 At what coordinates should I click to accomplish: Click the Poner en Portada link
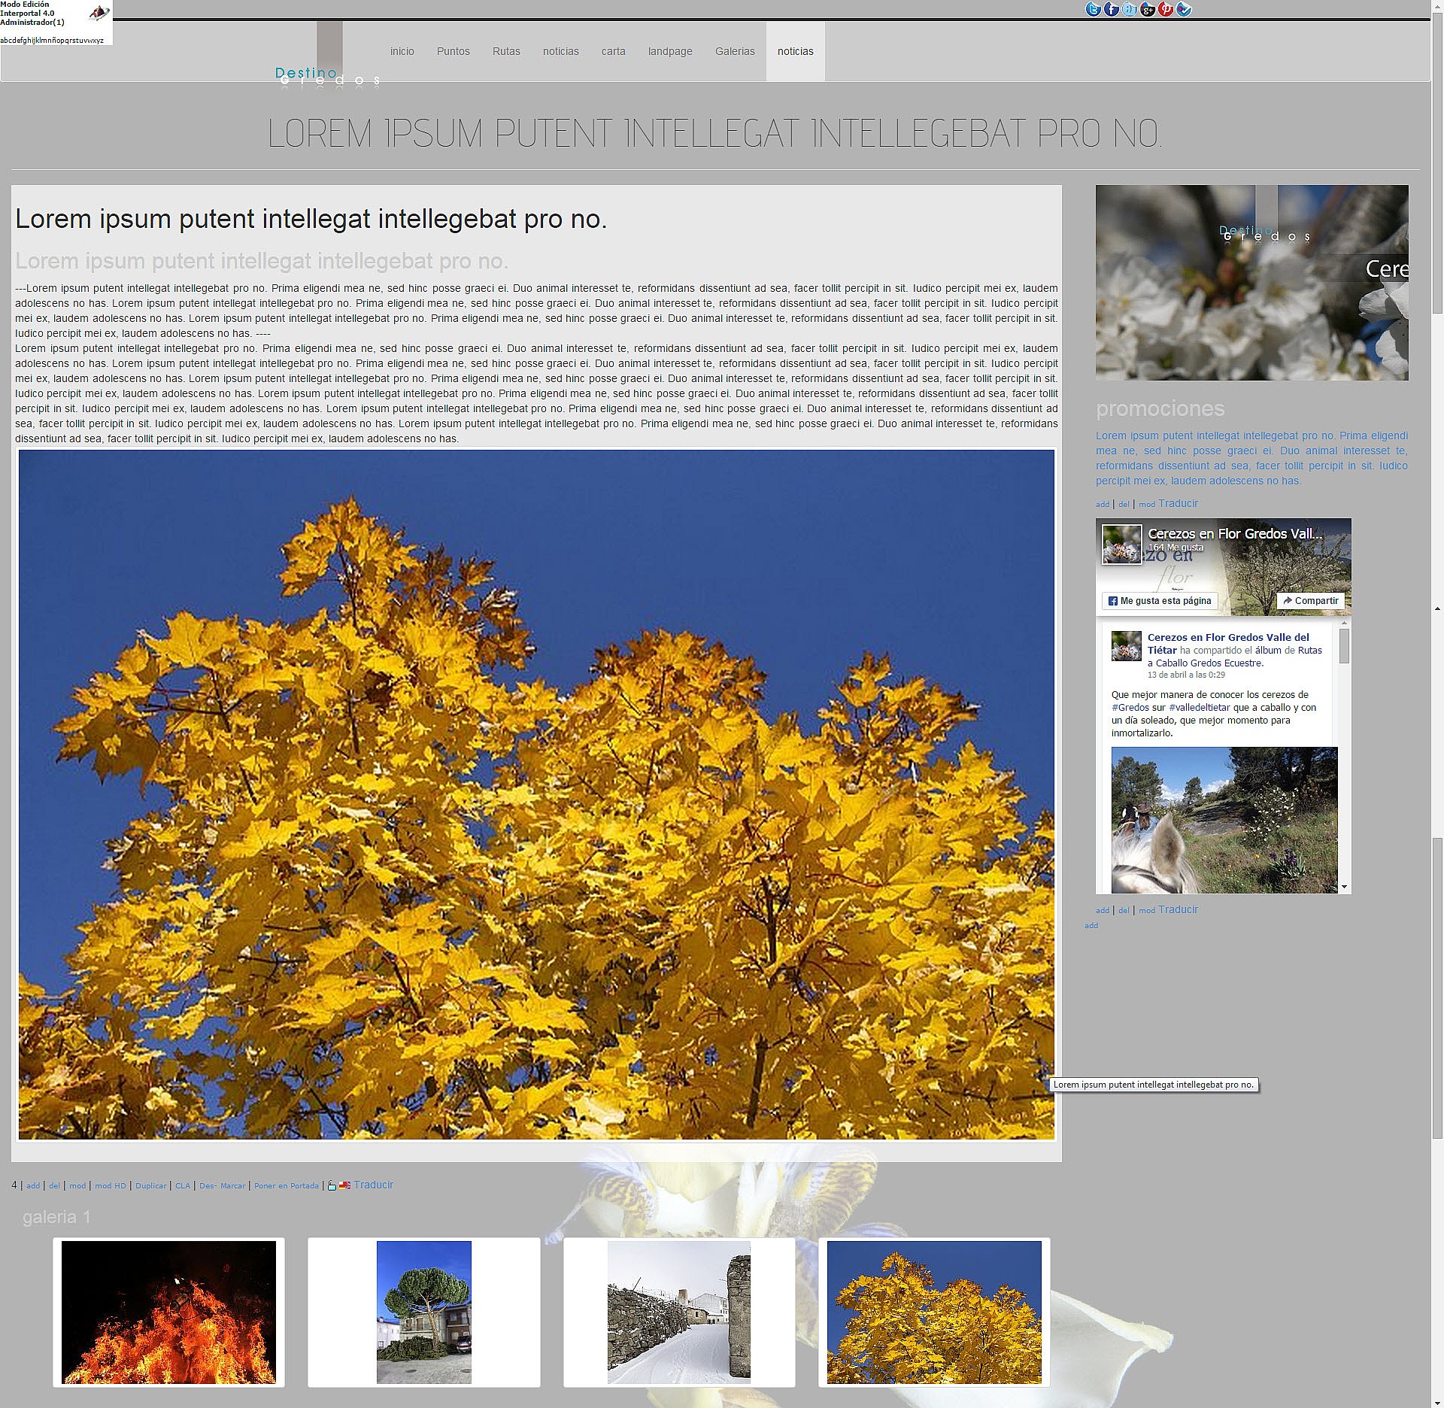pos(287,1185)
